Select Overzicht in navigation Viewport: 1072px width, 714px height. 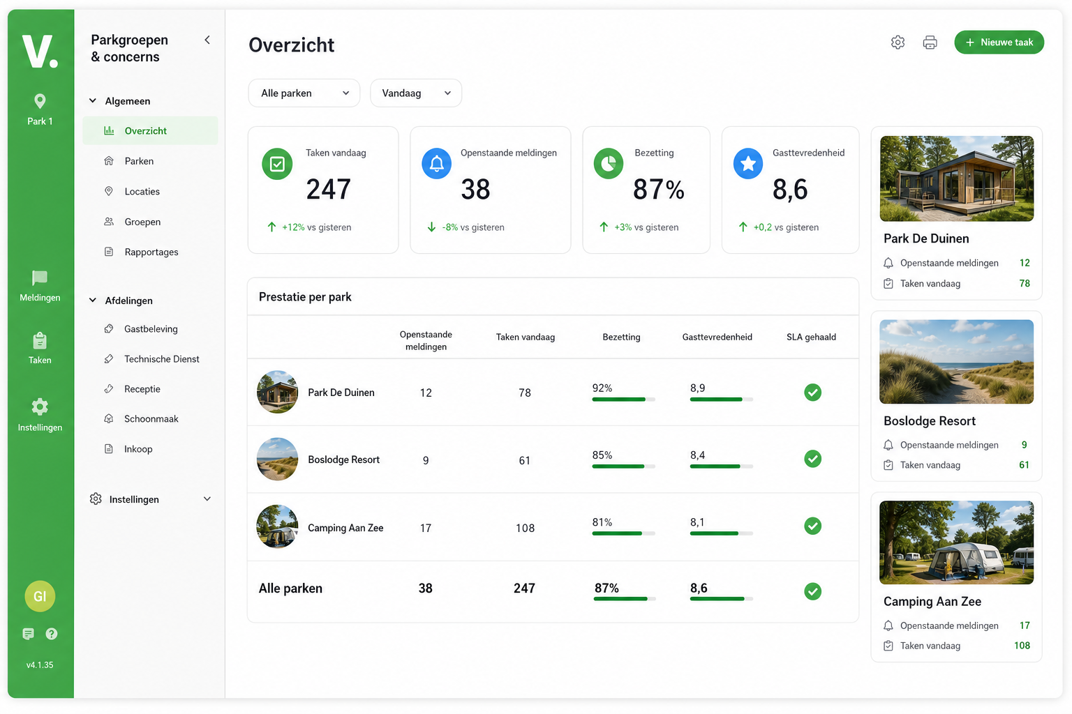[150, 131]
